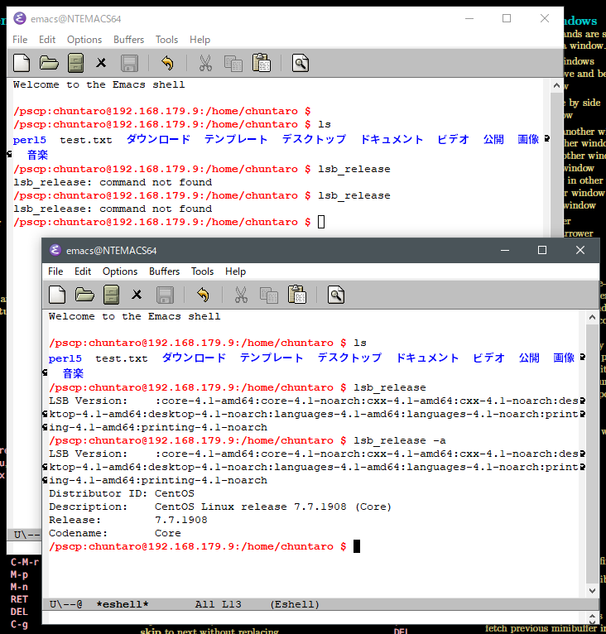Click ドキュメント directory in front window

click(x=427, y=358)
